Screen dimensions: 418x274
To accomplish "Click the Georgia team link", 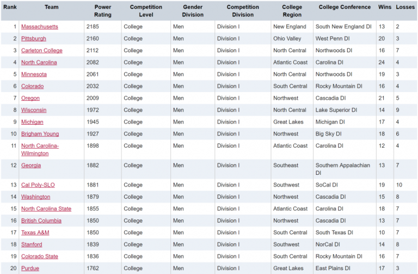I will point(30,166).
